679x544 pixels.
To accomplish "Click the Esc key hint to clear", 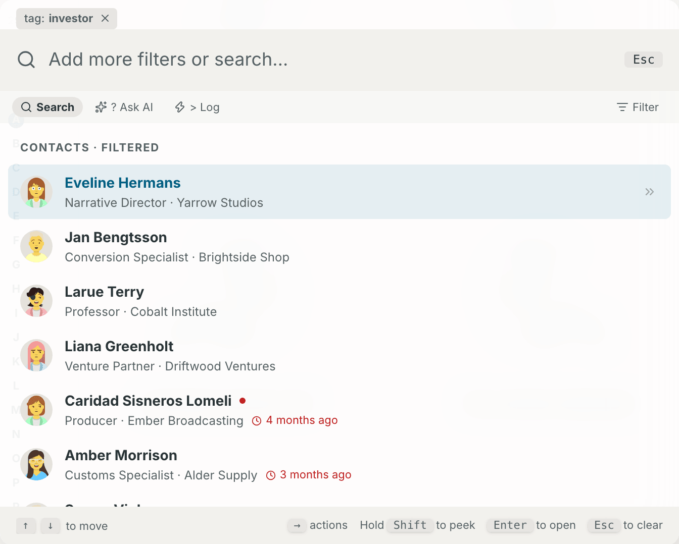I will point(604,525).
